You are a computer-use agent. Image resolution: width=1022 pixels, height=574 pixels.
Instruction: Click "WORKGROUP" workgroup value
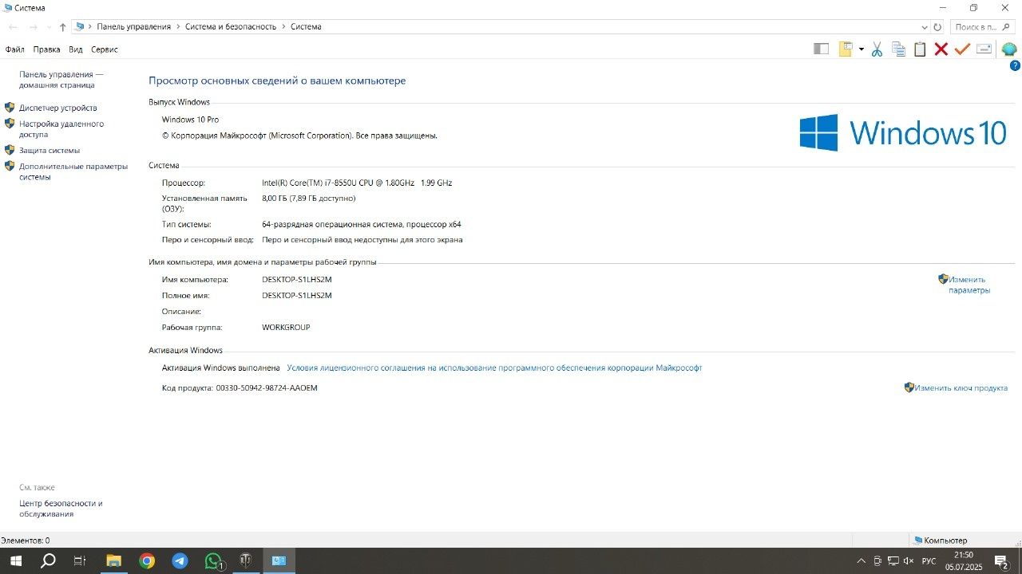pyautogui.click(x=286, y=328)
